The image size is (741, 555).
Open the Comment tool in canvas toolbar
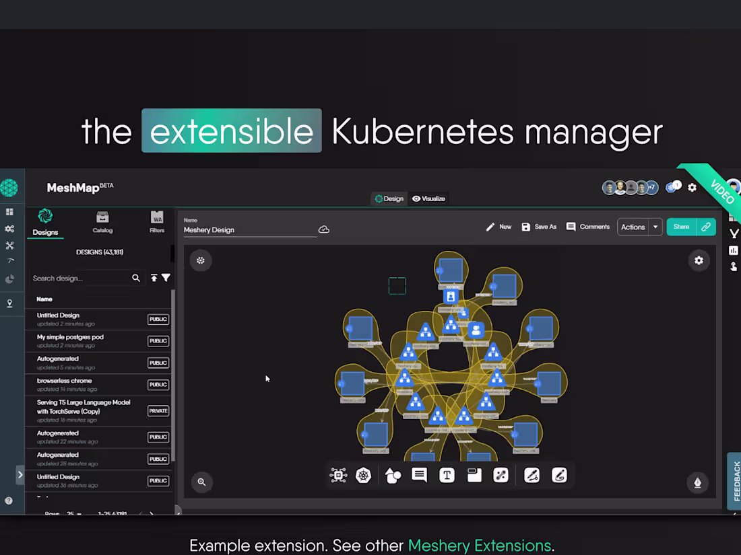(419, 475)
